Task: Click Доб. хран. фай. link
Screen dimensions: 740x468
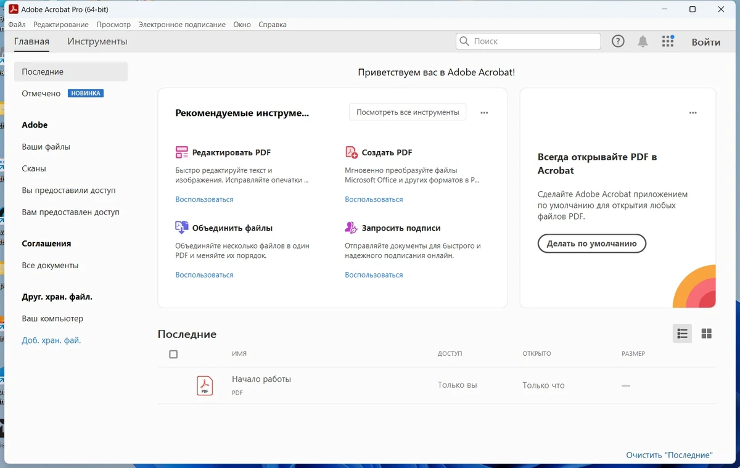Action: (x=51, y=340)
